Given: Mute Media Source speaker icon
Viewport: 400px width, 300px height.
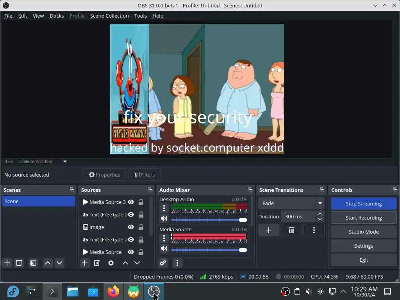Looking at the screenshot, I should coord(164,248).
